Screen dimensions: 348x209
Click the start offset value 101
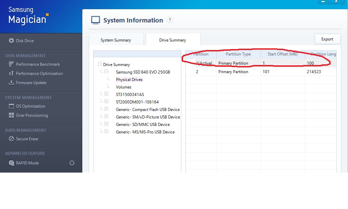pyautogui.click(x=266, y=72)
